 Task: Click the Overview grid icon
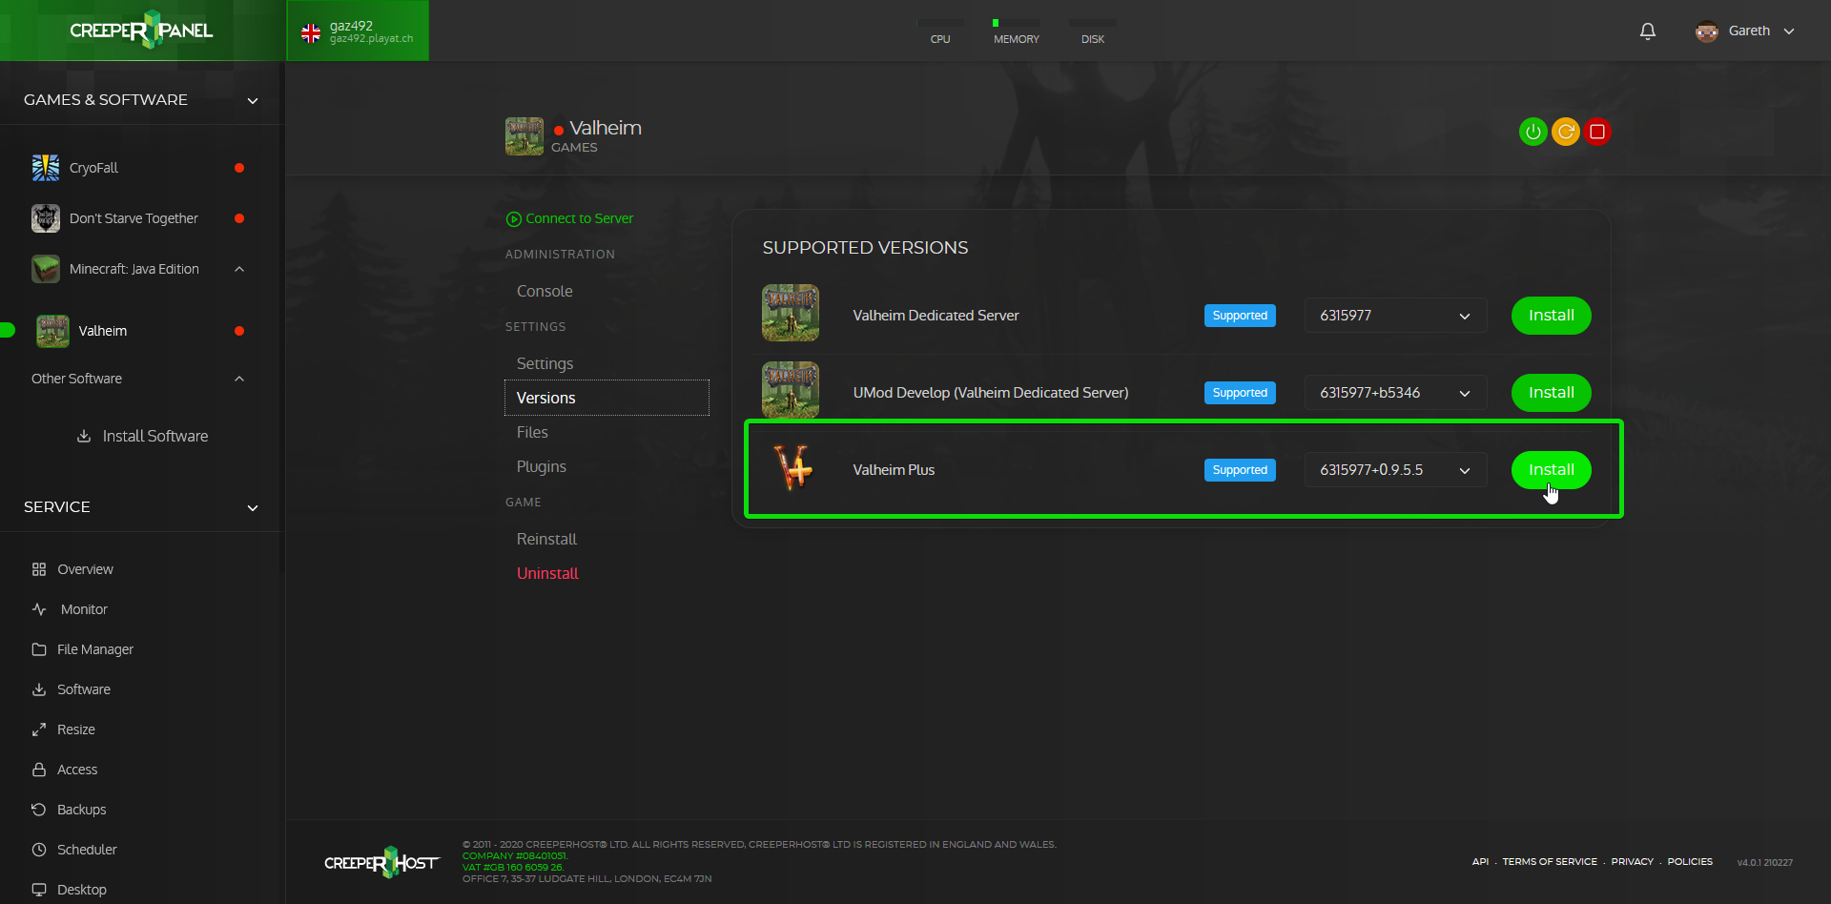pyautogui.click(x=39, y=569)
